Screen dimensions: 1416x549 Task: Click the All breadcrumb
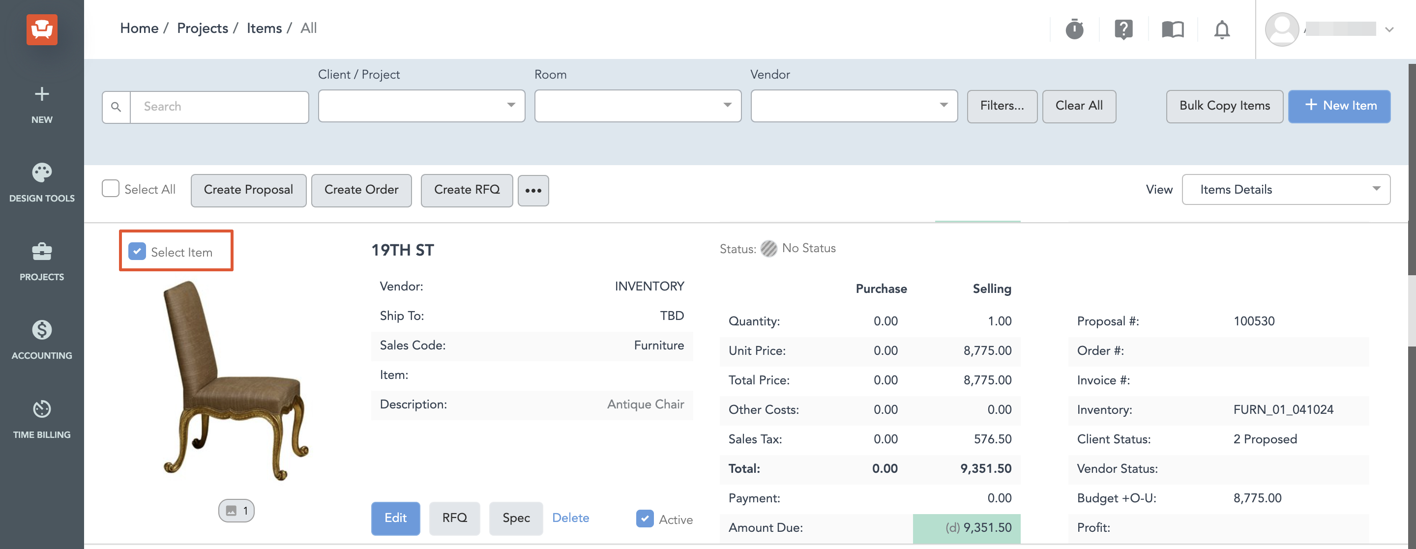[308, 28]
